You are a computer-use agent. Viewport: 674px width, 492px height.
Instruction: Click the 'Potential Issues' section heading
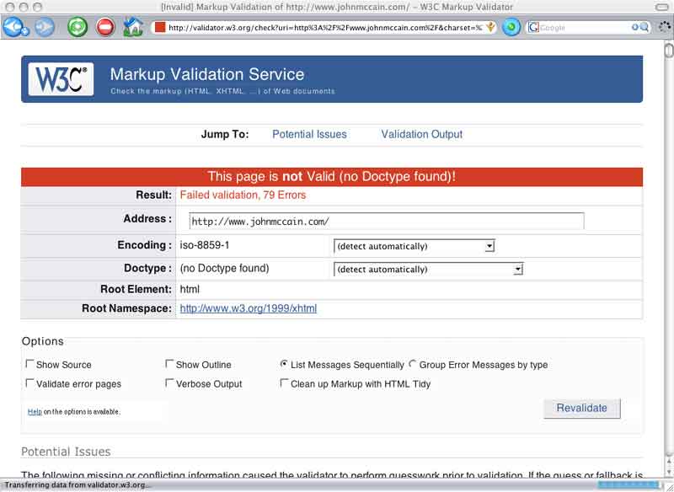click(66, 452)
